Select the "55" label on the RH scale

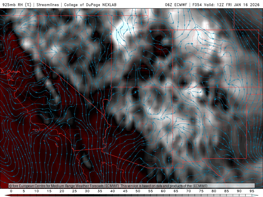[x=151, y=191]
